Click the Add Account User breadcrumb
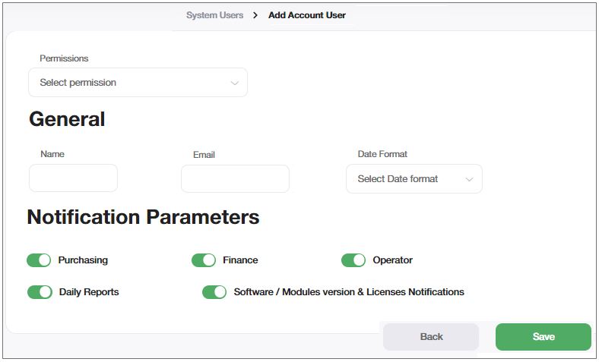The height and width of the screenshot is (362, 599). pos(306,15)
